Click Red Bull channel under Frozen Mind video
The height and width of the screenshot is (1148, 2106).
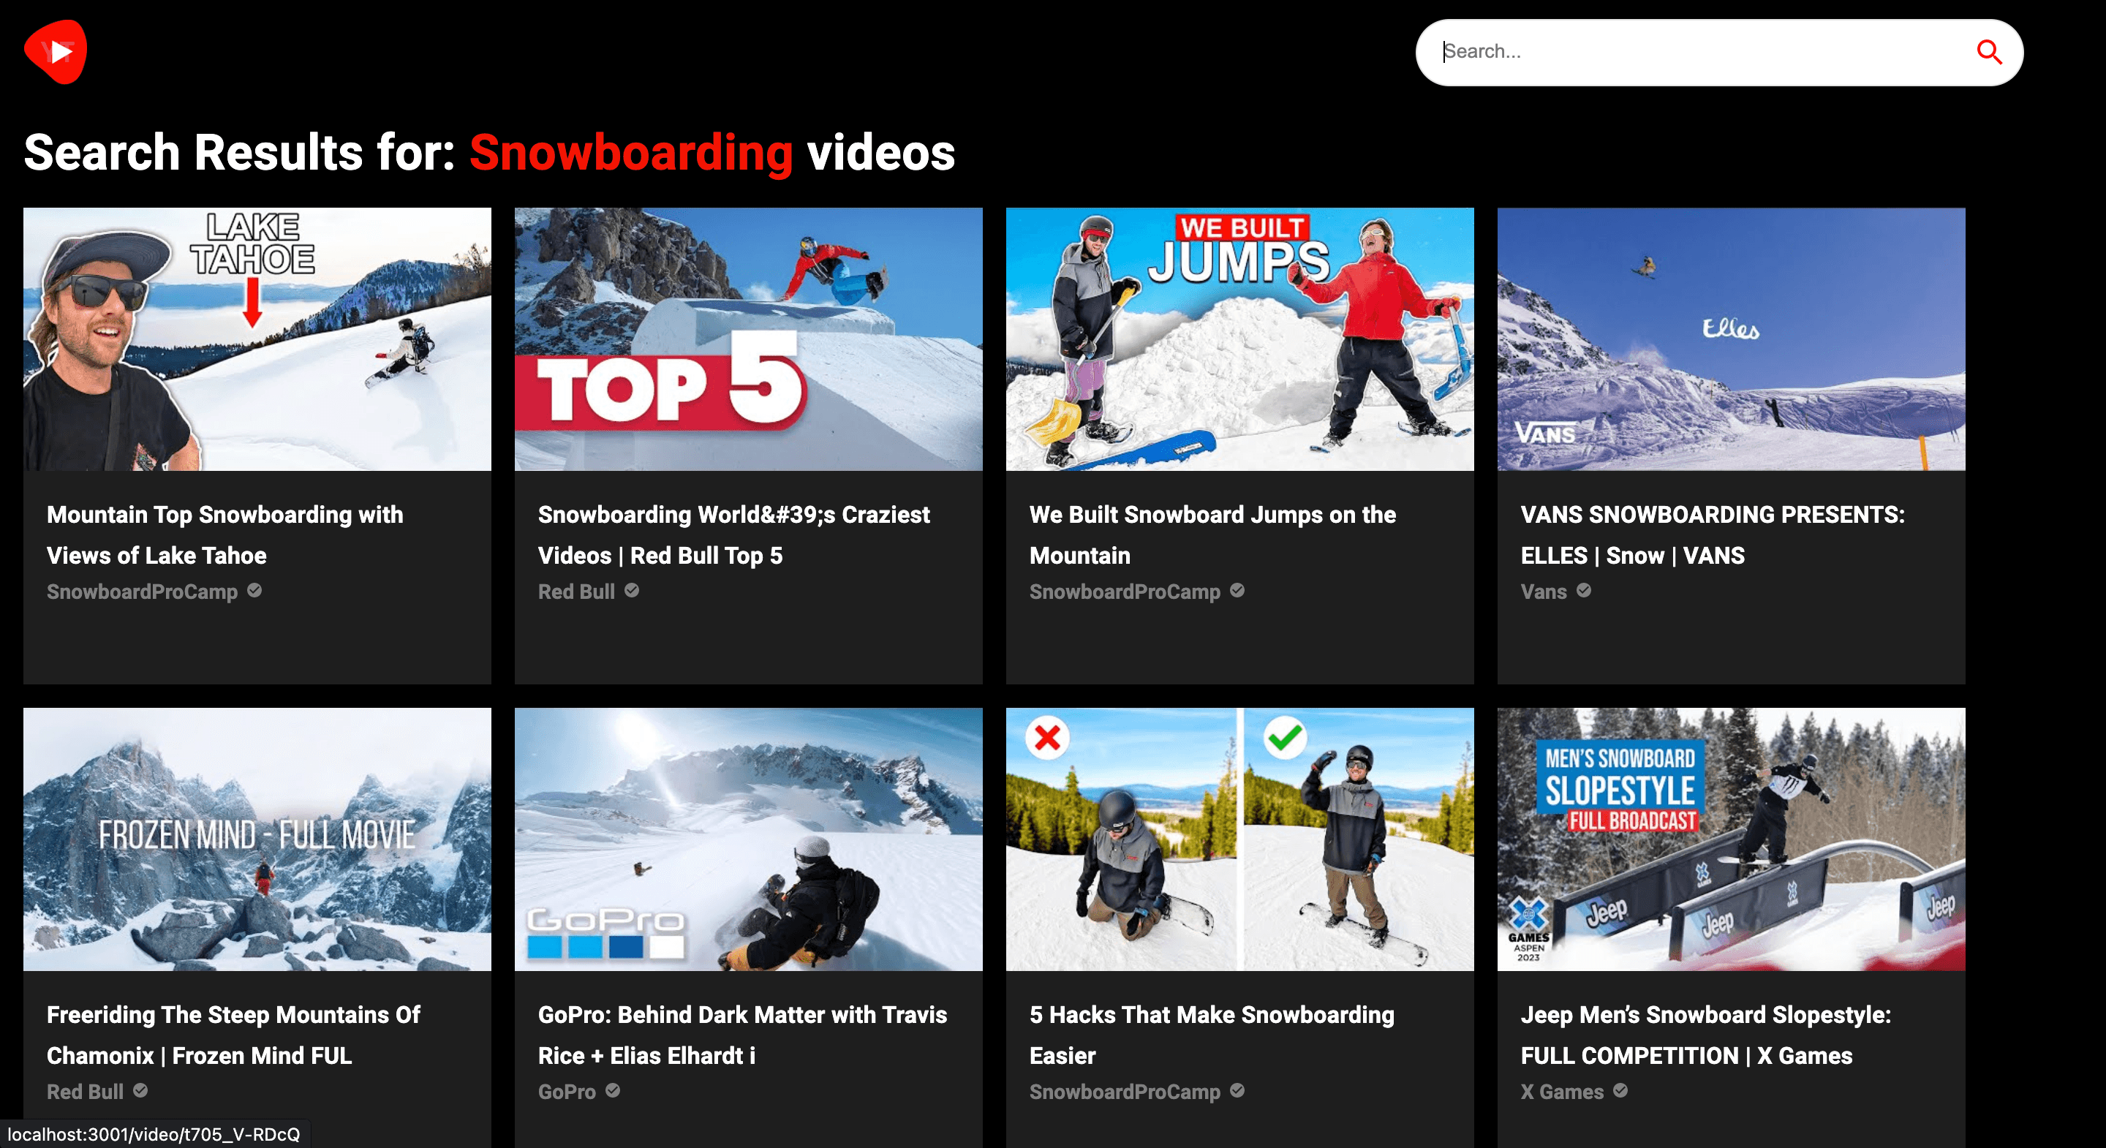click(x=85, y=1092)
